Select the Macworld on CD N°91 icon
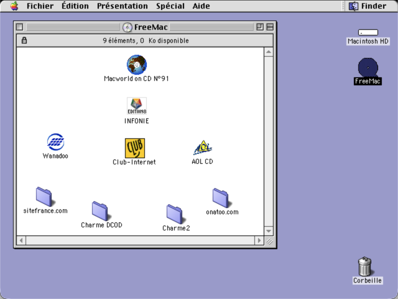The height and width of the screenshot is (299, 398). point(137,65)
